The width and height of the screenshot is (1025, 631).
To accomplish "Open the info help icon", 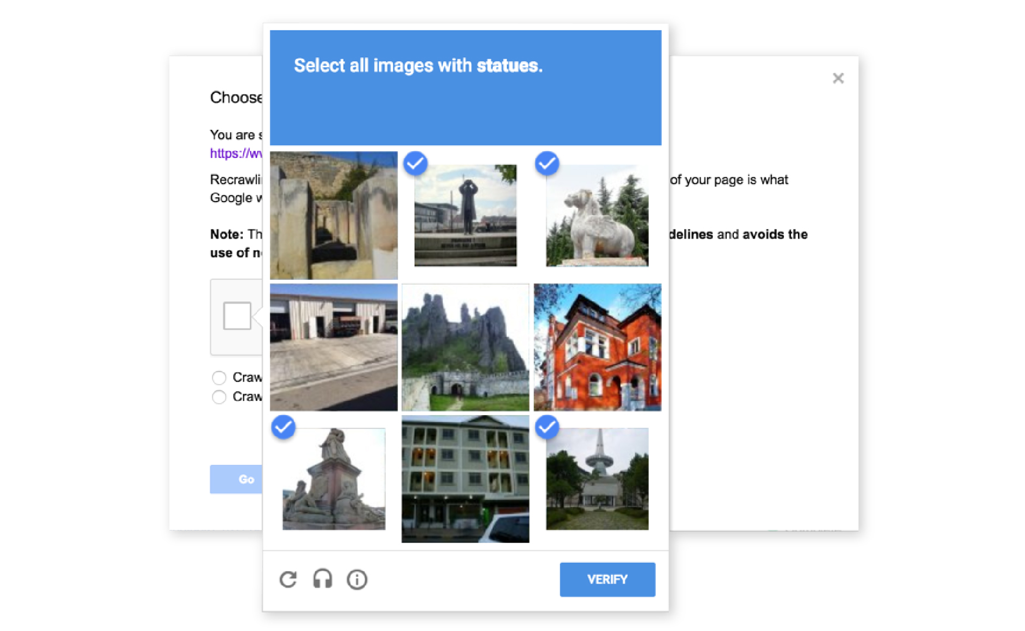I will (357, 579).
